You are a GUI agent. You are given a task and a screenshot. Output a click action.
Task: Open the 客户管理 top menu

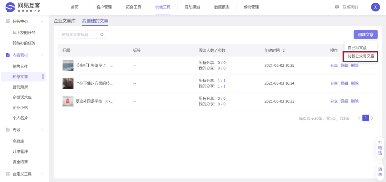click(x=104, y=7)
